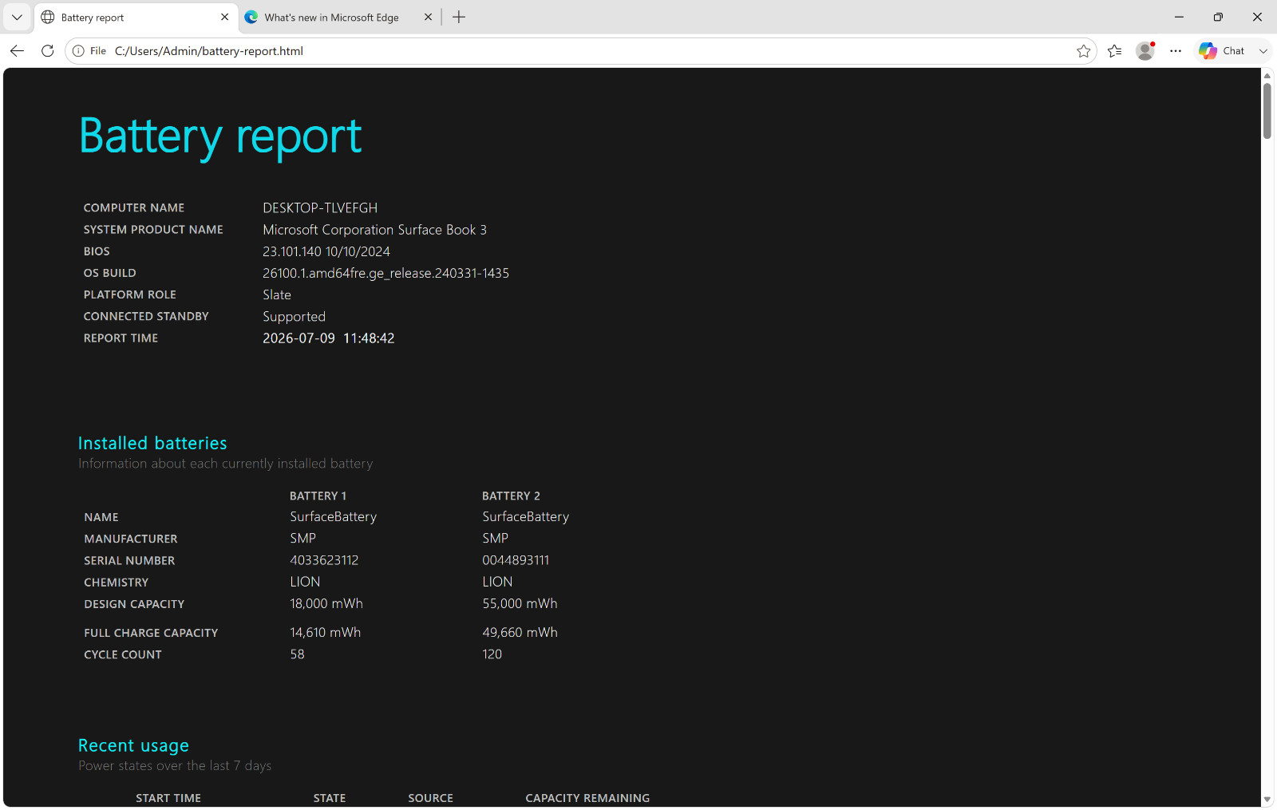Reload the battery report page

tap(47, 51)
